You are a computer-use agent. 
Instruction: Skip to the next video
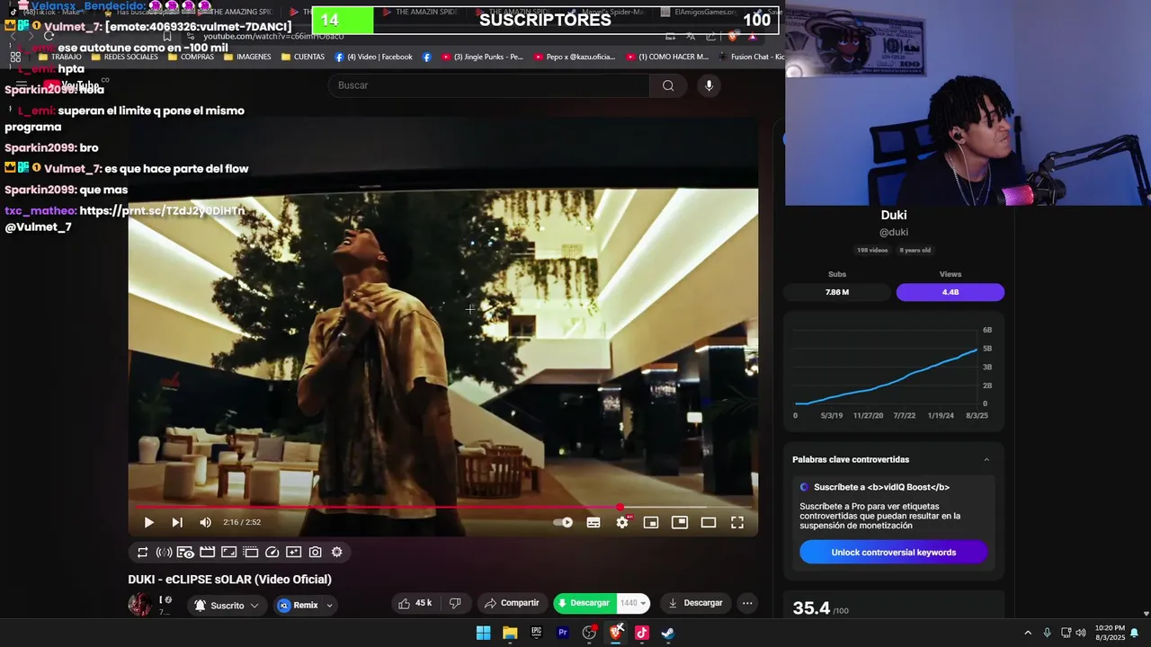(x=177, y=522)
